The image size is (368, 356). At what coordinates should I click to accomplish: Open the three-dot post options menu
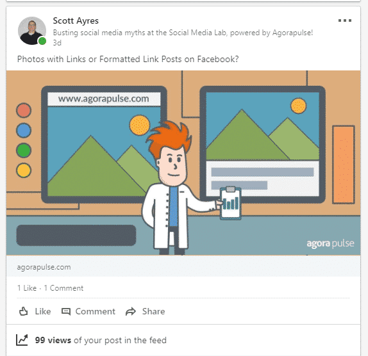coord(345,20)
